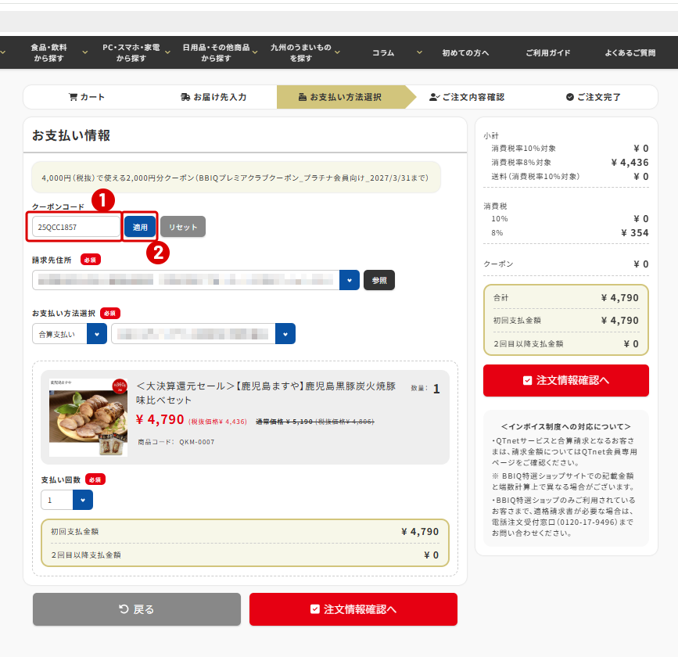Click the payment method step icon
Image resolution: width=678 pixels, height=657 pixels.
[x=303, y=97]
